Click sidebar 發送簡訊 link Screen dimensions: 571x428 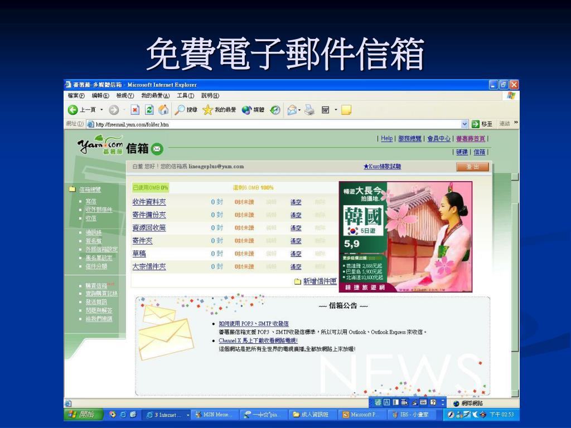(x=96, y=302)
